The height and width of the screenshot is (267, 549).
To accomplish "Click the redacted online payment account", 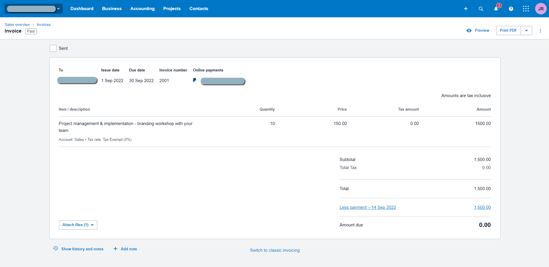I will (223, 81).
